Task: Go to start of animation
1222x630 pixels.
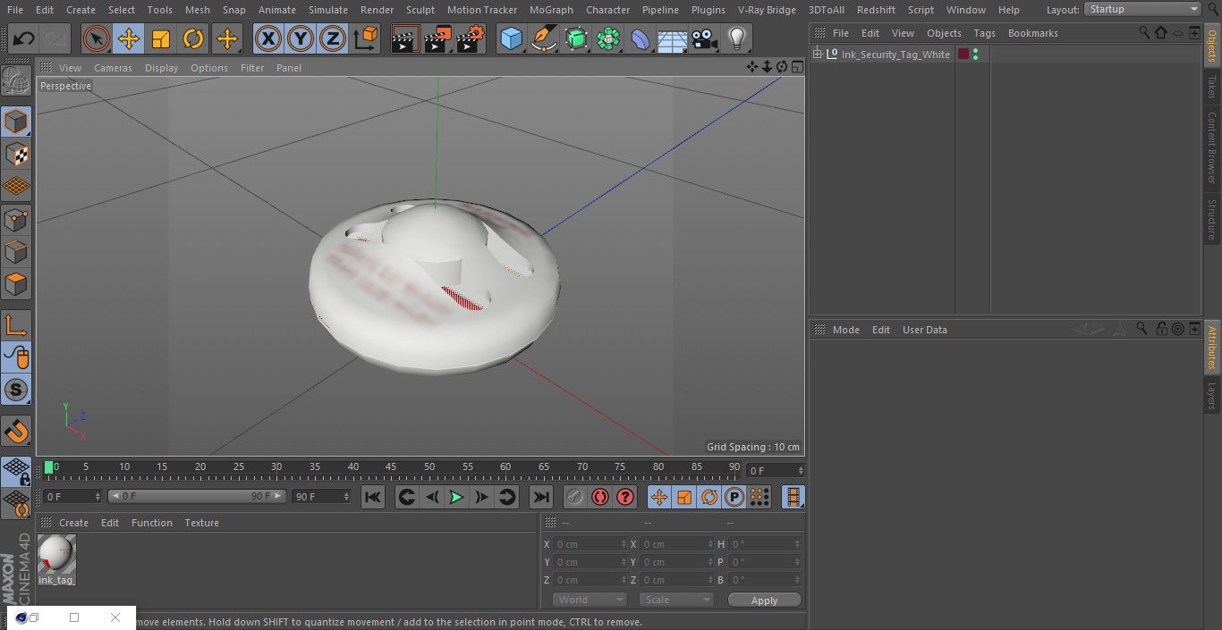Action: tap(373, 498)
